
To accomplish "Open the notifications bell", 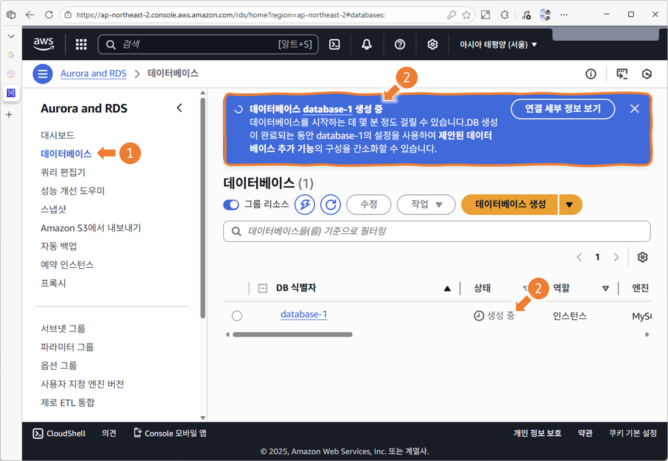I will coord(367,44).
